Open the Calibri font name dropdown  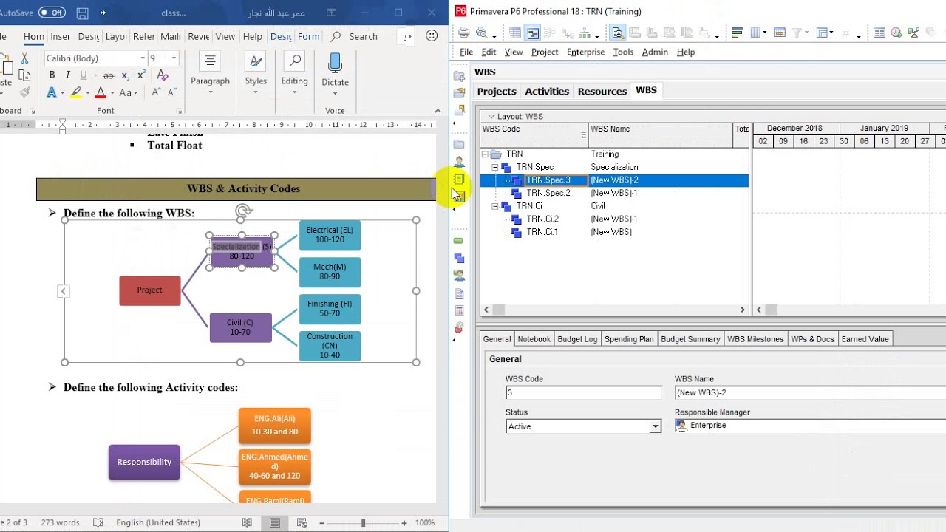[x=143, y=58]
